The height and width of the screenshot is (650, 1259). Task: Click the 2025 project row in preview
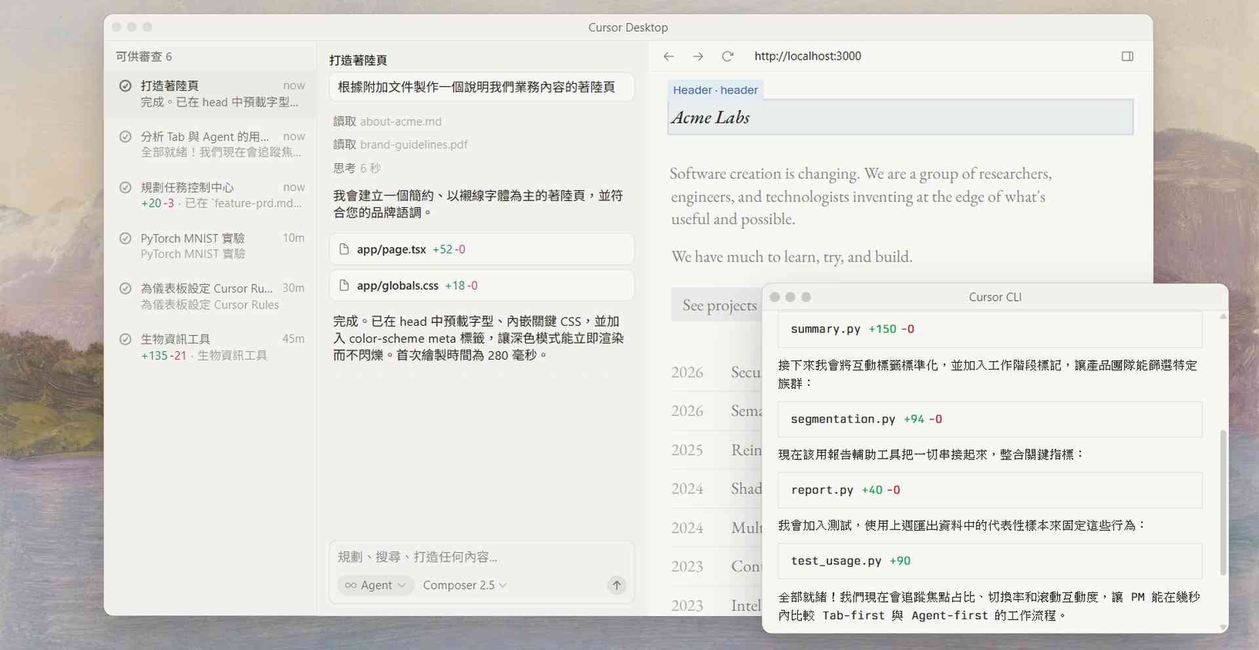point(716,450)
